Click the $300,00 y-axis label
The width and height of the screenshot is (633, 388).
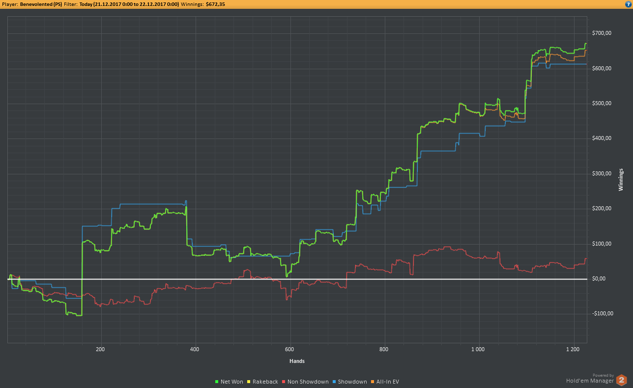602,173
